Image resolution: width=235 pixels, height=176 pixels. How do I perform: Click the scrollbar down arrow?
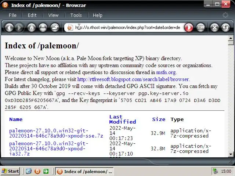tap(231, 154)
